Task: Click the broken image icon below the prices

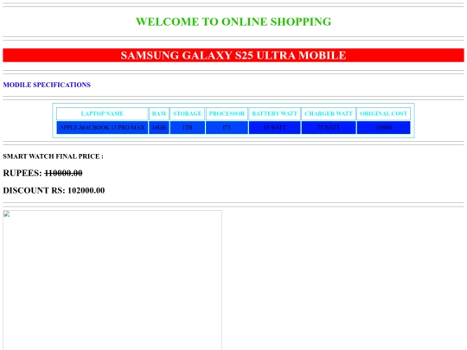Action: [x=7, y=214]
